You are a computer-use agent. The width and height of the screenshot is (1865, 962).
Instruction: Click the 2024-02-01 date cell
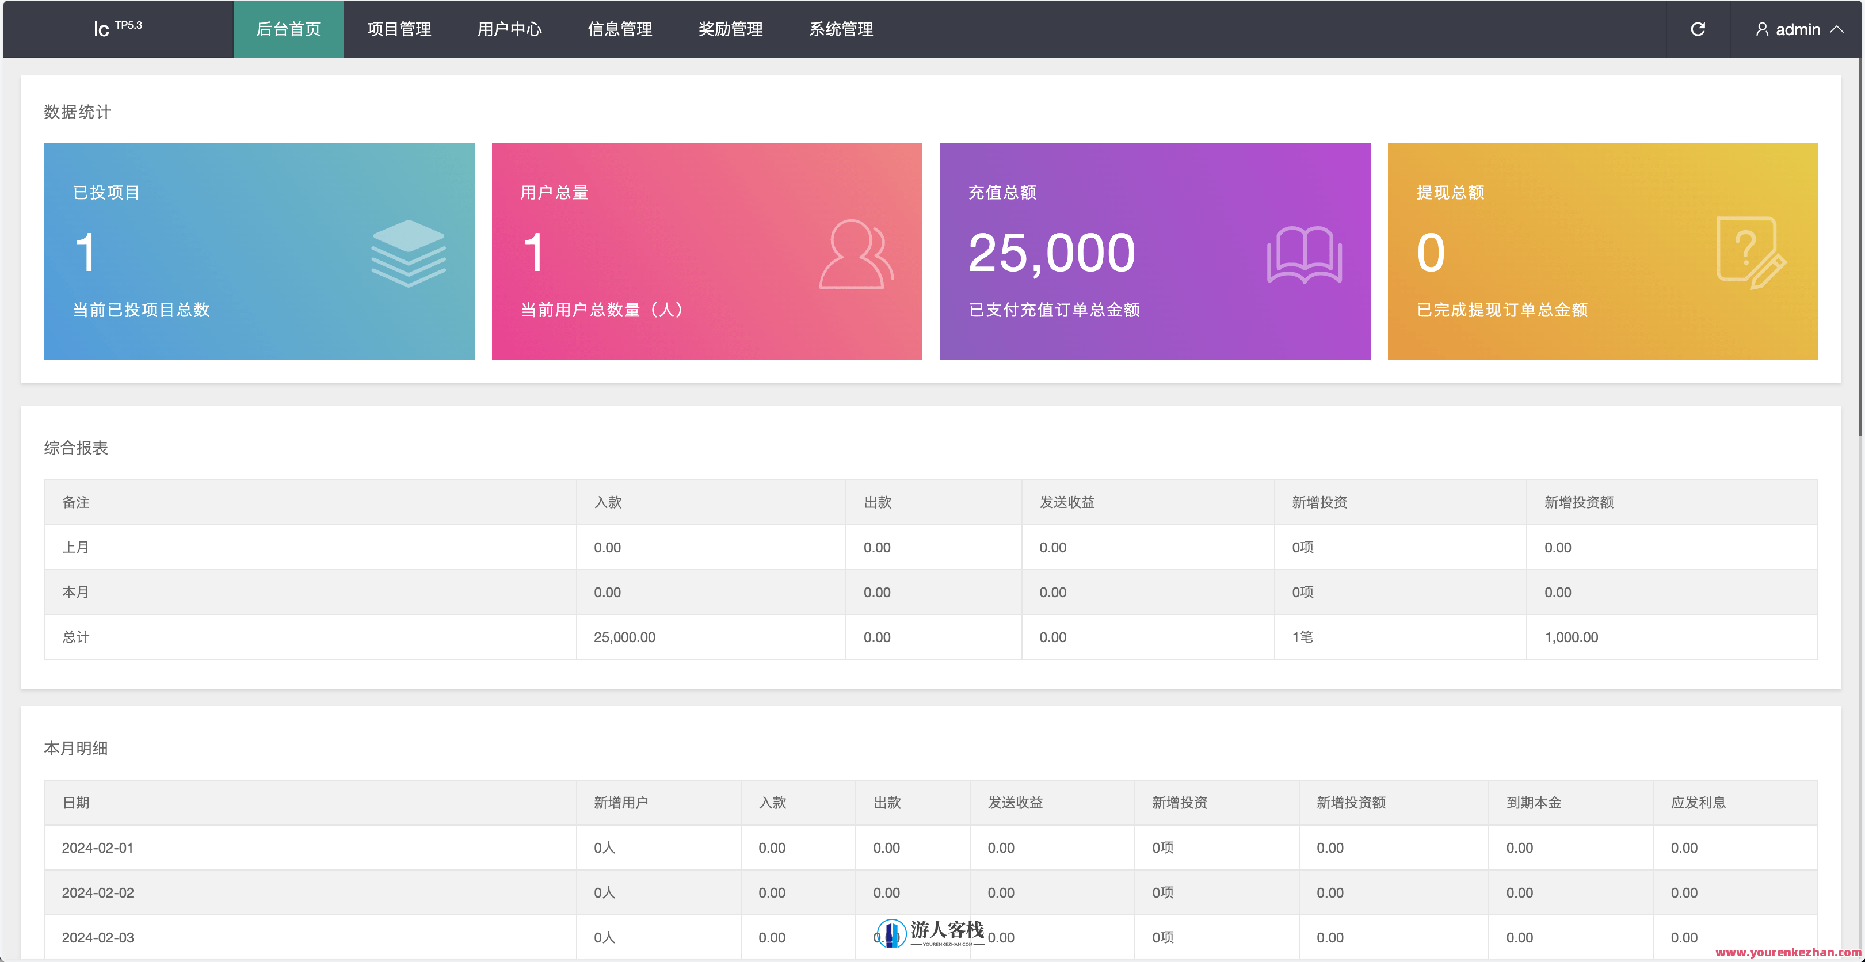(98, 848)
